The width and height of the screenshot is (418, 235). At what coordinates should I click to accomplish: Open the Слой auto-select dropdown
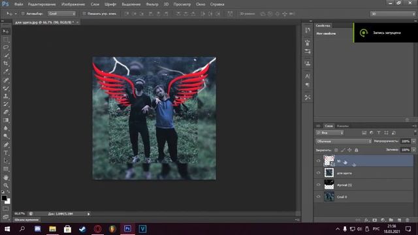62,14
